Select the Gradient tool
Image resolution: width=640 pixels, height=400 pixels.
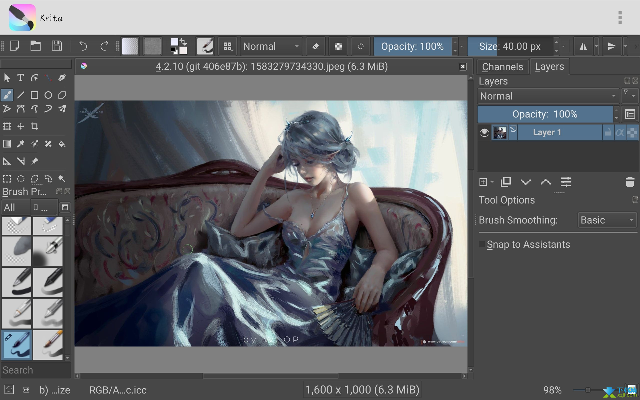[x=7, y=144]
